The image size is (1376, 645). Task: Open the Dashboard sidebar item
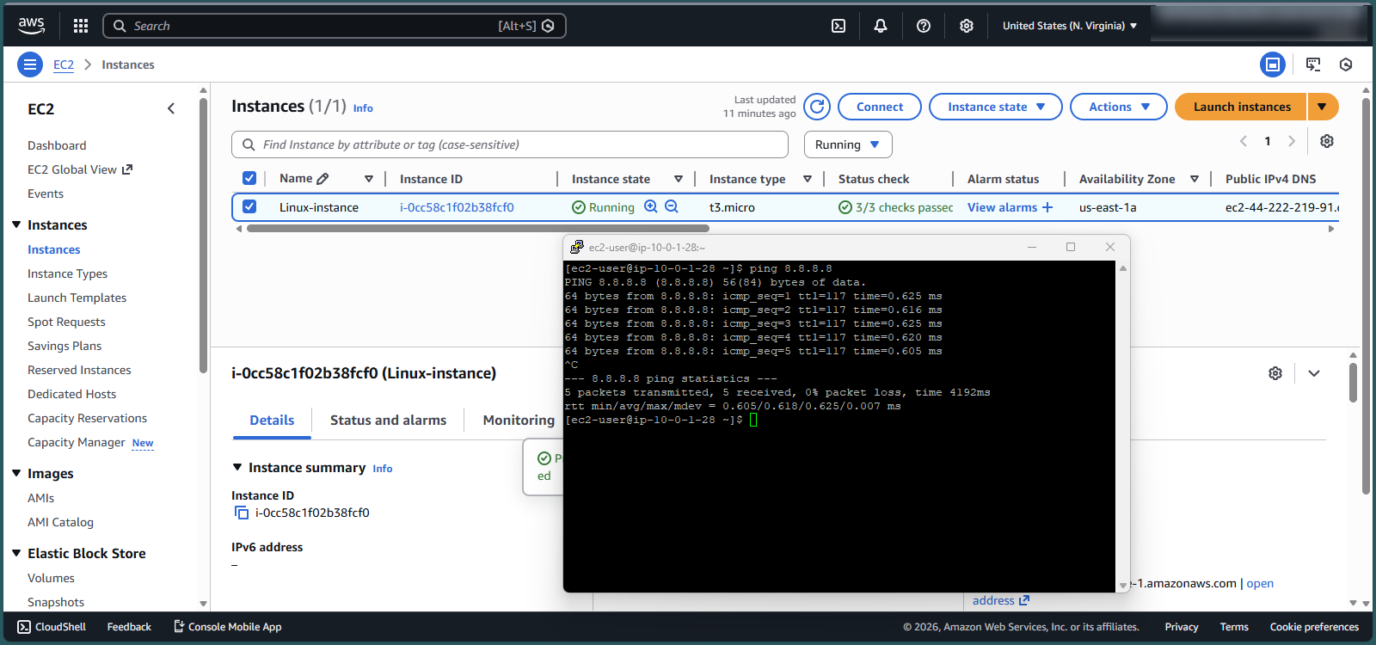tap(57, 145)
